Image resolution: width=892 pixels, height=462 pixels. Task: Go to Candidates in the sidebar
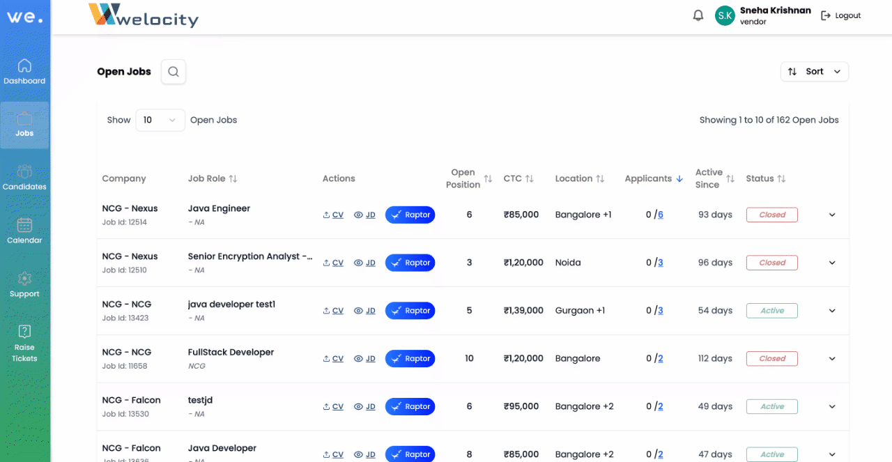click(x=24, y=178)
